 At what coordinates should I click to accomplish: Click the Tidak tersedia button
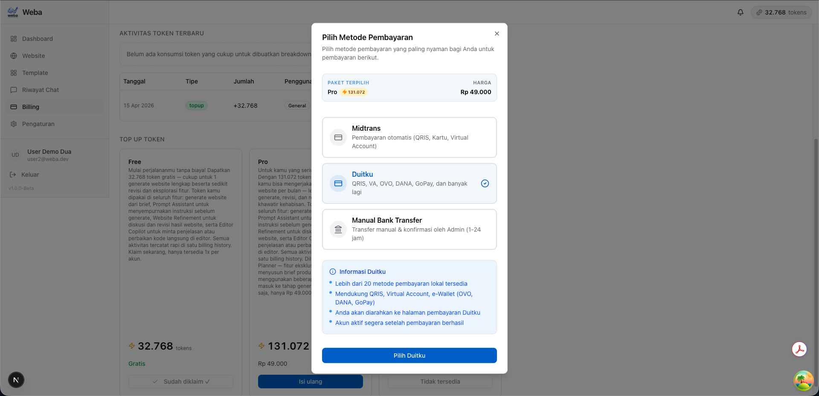click(x=440, y=382)
